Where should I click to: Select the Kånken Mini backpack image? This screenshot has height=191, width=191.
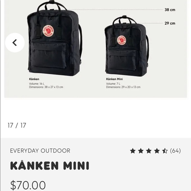(127, 46)
